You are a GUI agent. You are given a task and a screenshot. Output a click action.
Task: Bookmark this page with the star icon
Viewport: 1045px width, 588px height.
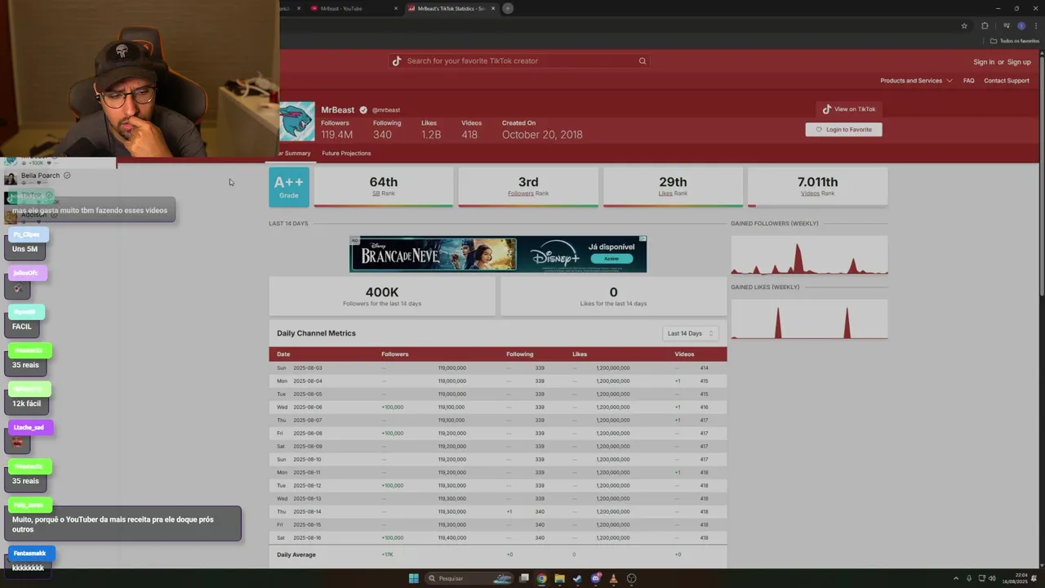(x=964, y=25)
